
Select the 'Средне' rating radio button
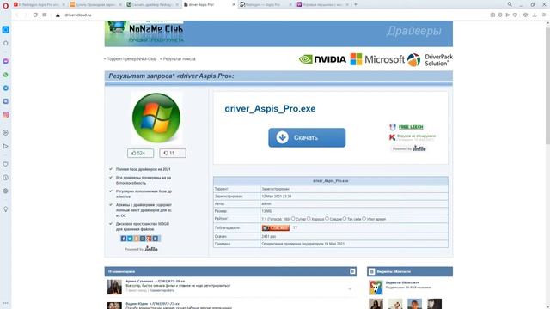(x=327, y=219)
